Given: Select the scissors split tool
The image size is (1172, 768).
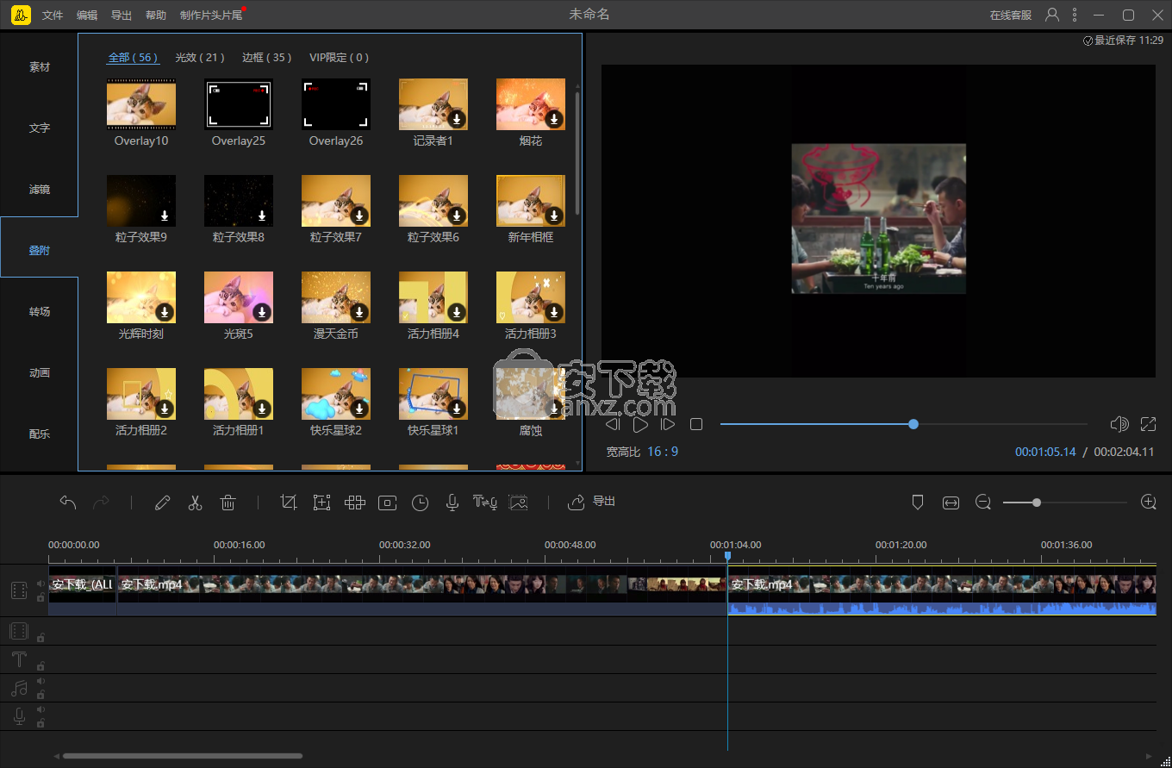Looking at the screenshot, I should 195,503.
